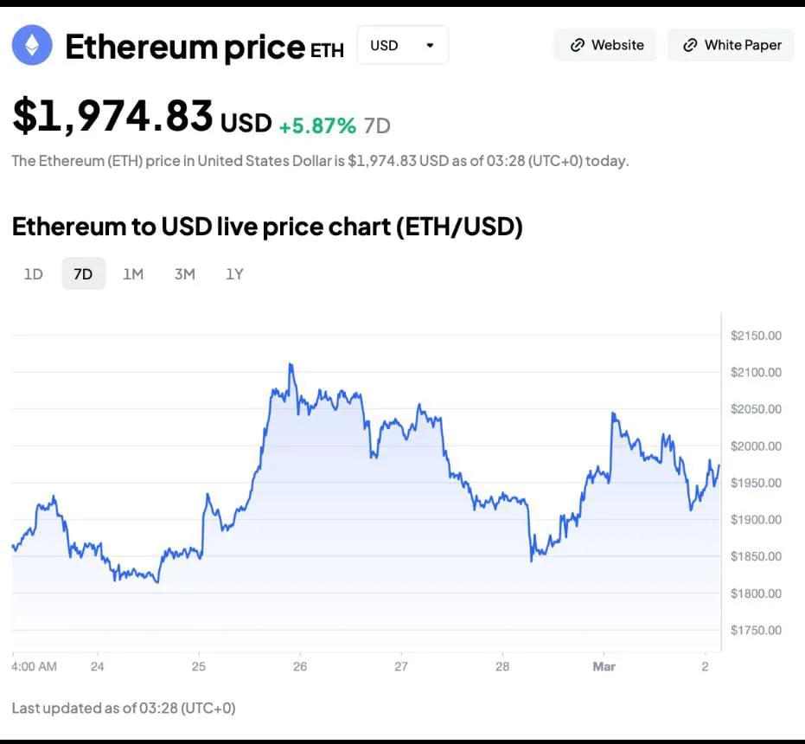Select the 1D time range tab

tap(33, 274)
